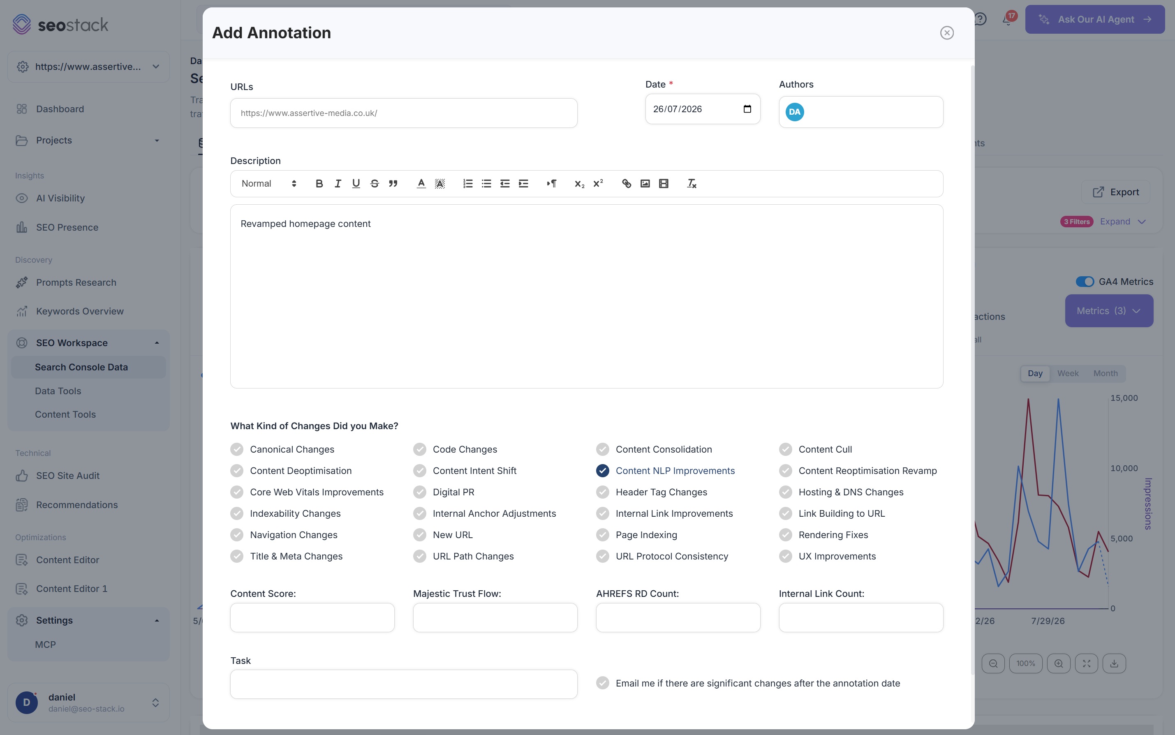Click the fullscreen chart icon
The width and height of the screenshot is (1175, 735).
click(x=1087, y=663)
